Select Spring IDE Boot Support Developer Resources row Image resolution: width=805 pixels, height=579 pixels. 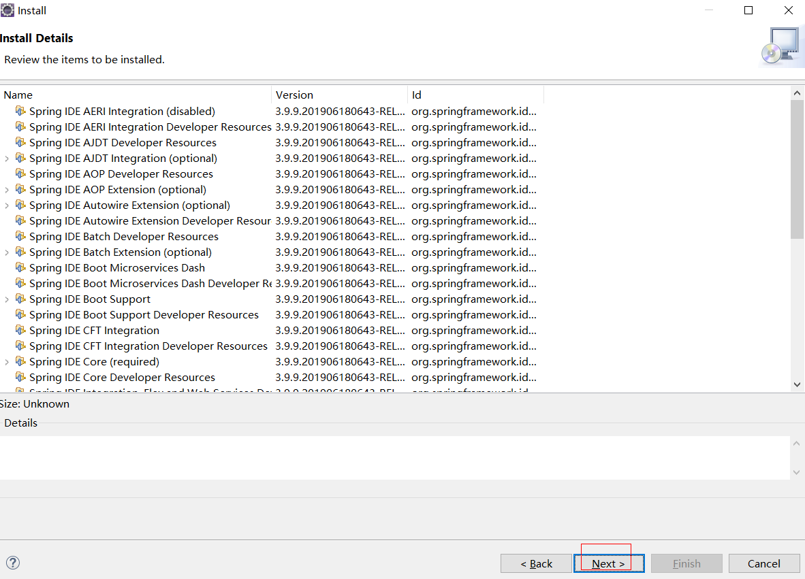pyautogui.click(x=272, y=314)
